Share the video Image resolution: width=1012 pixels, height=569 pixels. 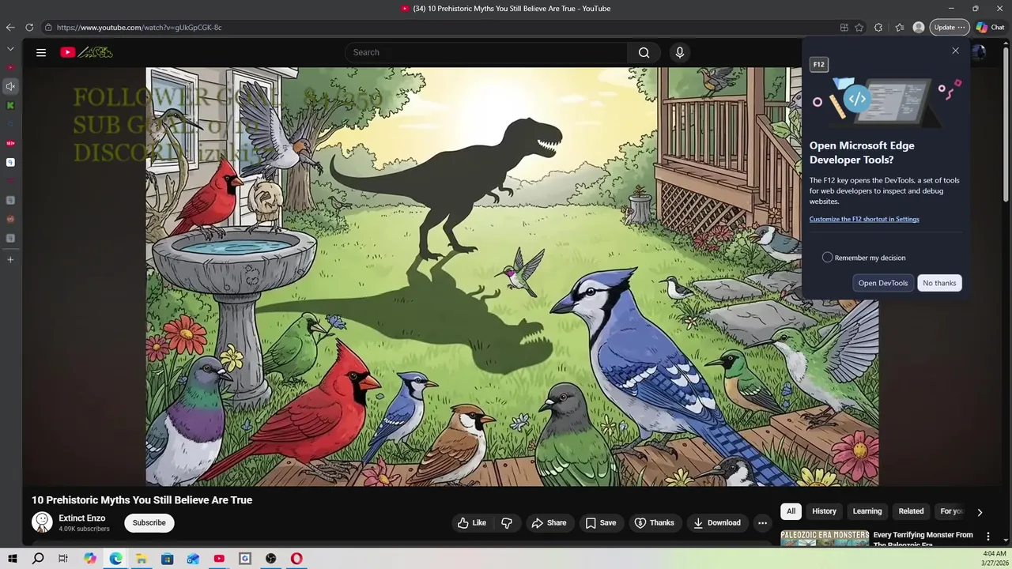tap(549, 522)
